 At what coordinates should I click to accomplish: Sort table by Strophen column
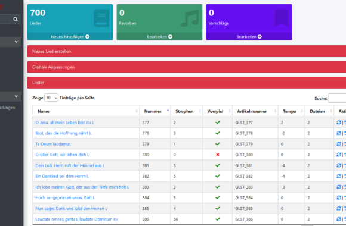187,111
